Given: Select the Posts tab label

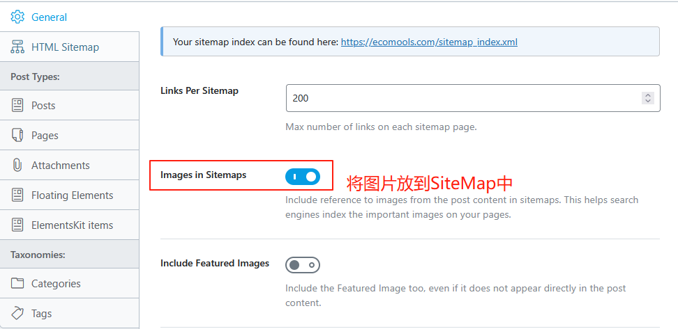Looking at the screenshot, I should (43, 106).
